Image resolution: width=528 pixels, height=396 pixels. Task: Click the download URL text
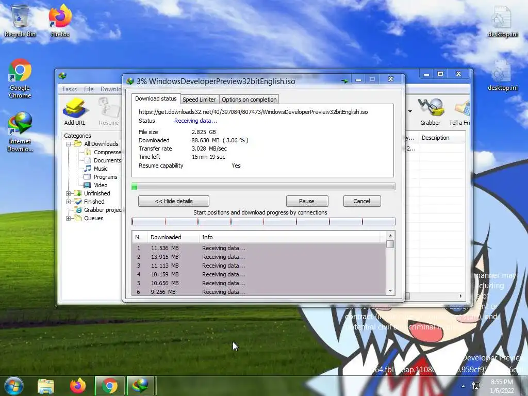click(x=253, y=112)
